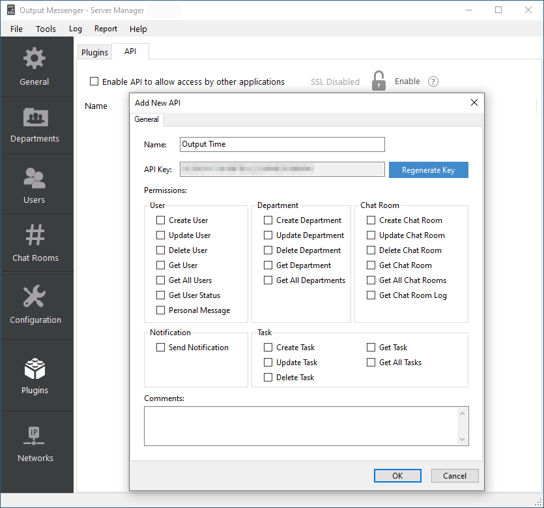Viewport: 544px width, 508px height.
Task: Select the API tab
Action: (130, 52)
